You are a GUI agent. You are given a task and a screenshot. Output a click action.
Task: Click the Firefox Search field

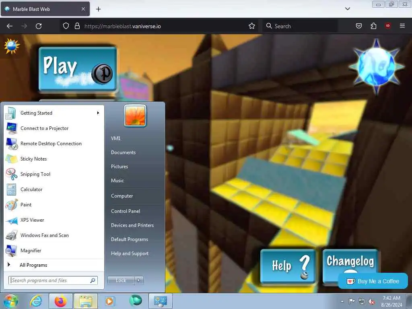pyautogui.click(x=300, y=26)
